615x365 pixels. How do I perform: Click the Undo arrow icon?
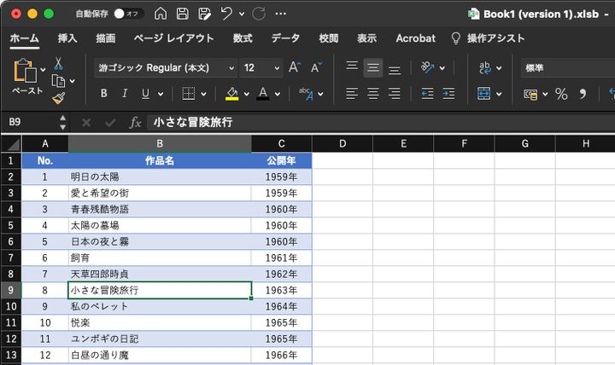click(x=226, y=14)
